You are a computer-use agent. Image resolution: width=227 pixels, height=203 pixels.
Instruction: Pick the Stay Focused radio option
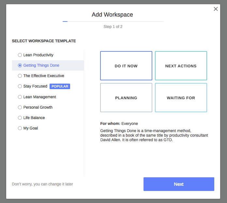[x=20, y=86]
